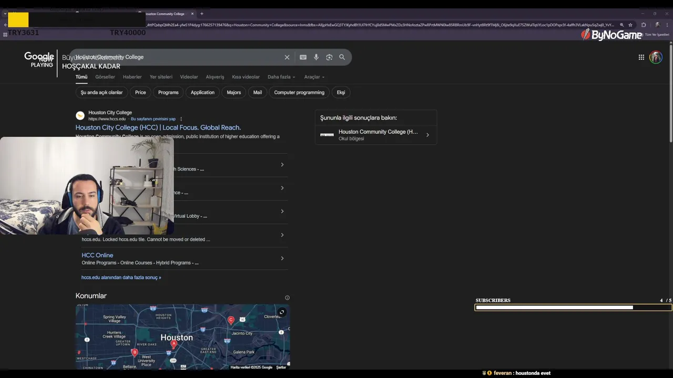Screen dimensions: 673x378
Task: Open the tab search dropdown arrow
Action: click(x=5, y=14)
